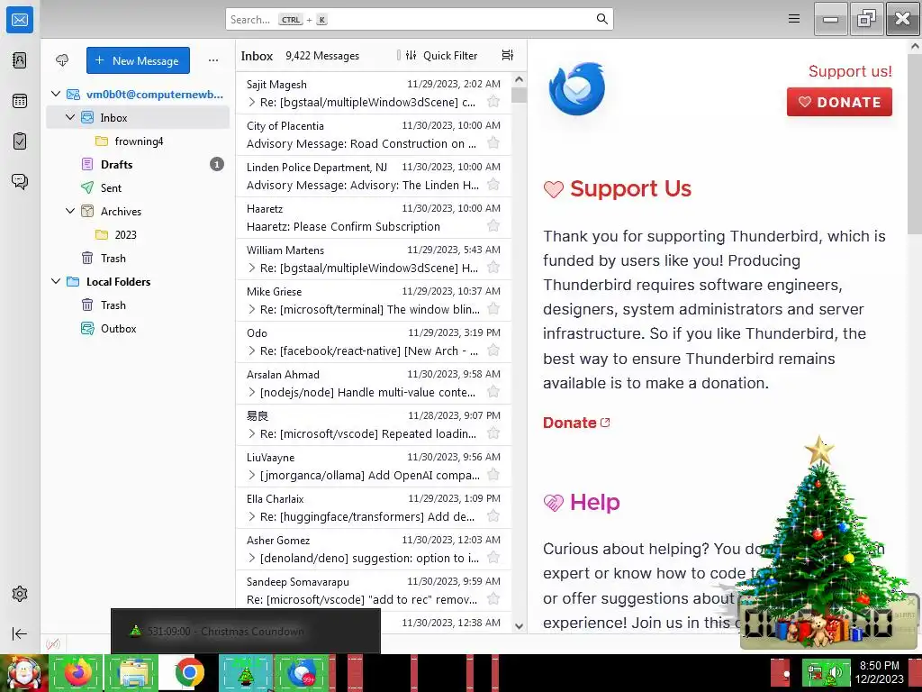Open the frowning4 folder
Viewport: 922px width, 692px height.
pyautogui.click(x=138, y=141)
